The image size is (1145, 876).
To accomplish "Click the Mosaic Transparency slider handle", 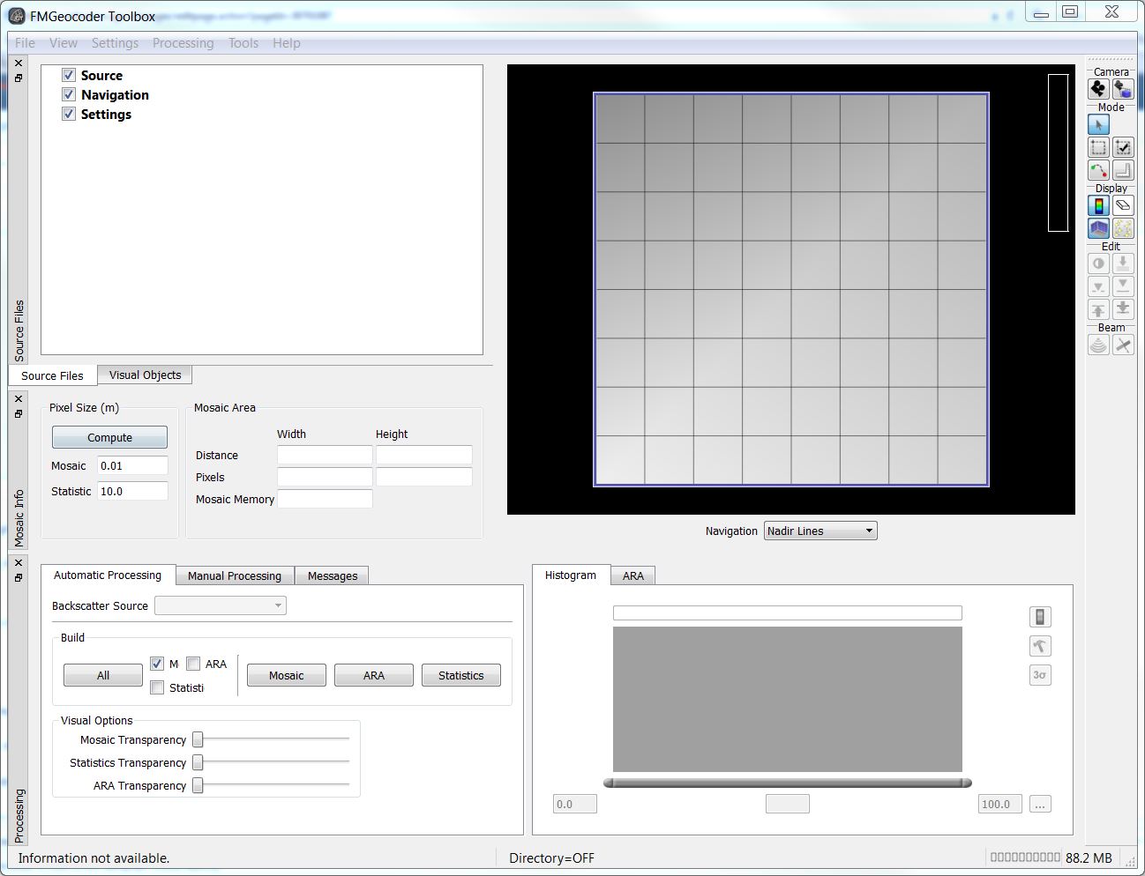I will click(x=198, y=739).
